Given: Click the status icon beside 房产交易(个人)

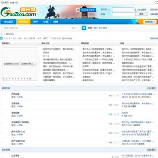Looking at the screenshot, I should click(x=2, y=133).
